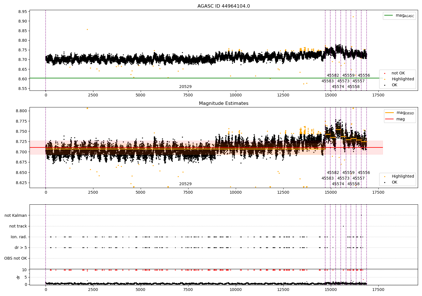Click the "Ion. rad." axis label
422x296 pixels.
(19, 237)
